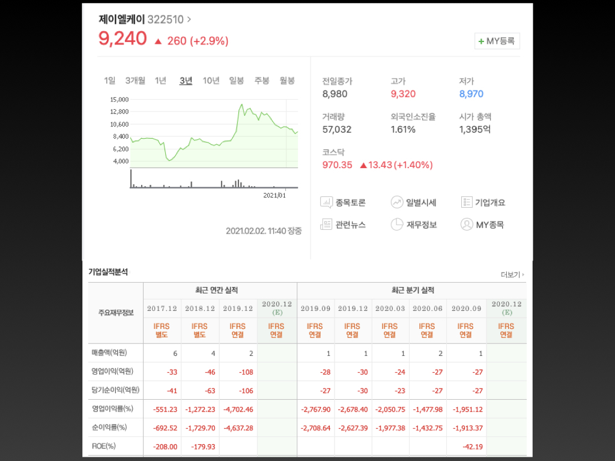Viewport: 615px width, 461px height.
Task: Click the plus icon in the MY등록 button
Action: (x=481, y=41)
